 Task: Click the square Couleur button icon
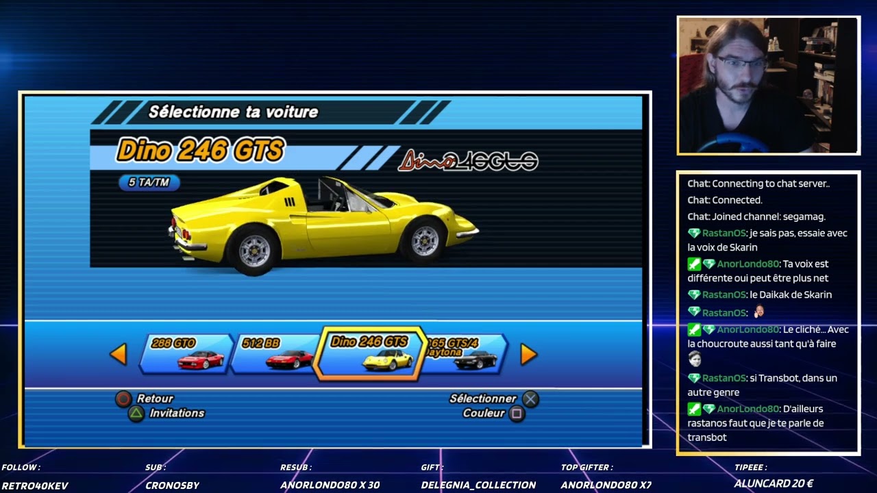tap(517, 414)
